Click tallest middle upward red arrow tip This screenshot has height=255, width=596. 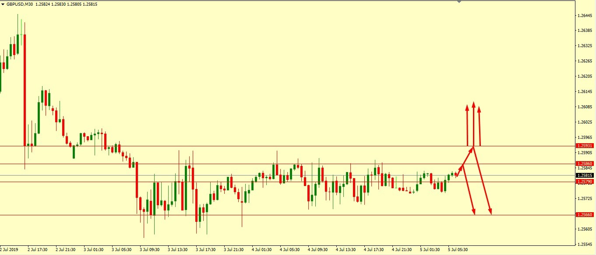click(x=473, y=104)
